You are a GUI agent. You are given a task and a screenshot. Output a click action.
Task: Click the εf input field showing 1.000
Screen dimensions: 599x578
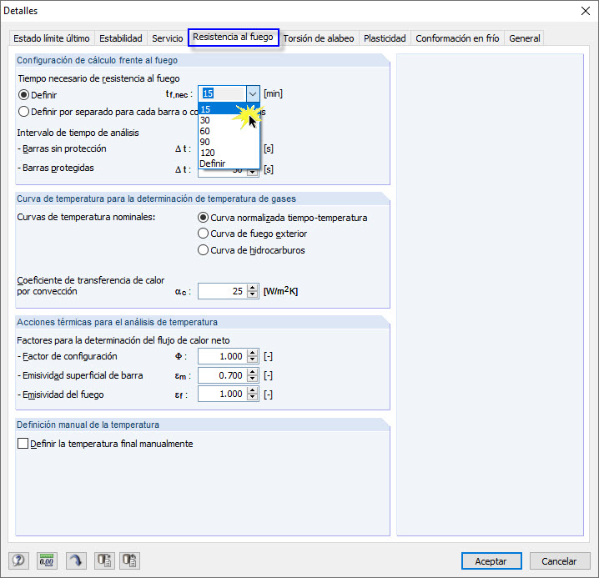(223, 394)
